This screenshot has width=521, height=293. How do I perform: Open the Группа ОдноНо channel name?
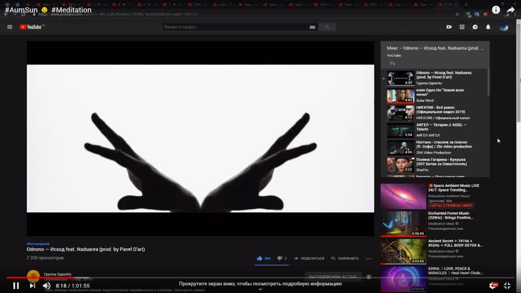coord(58,274)
